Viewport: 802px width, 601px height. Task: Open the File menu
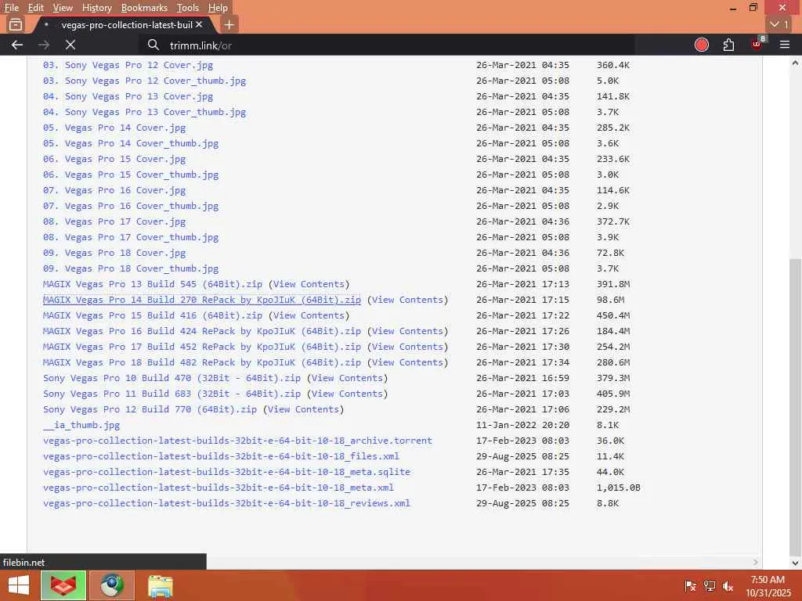point(11,8)
